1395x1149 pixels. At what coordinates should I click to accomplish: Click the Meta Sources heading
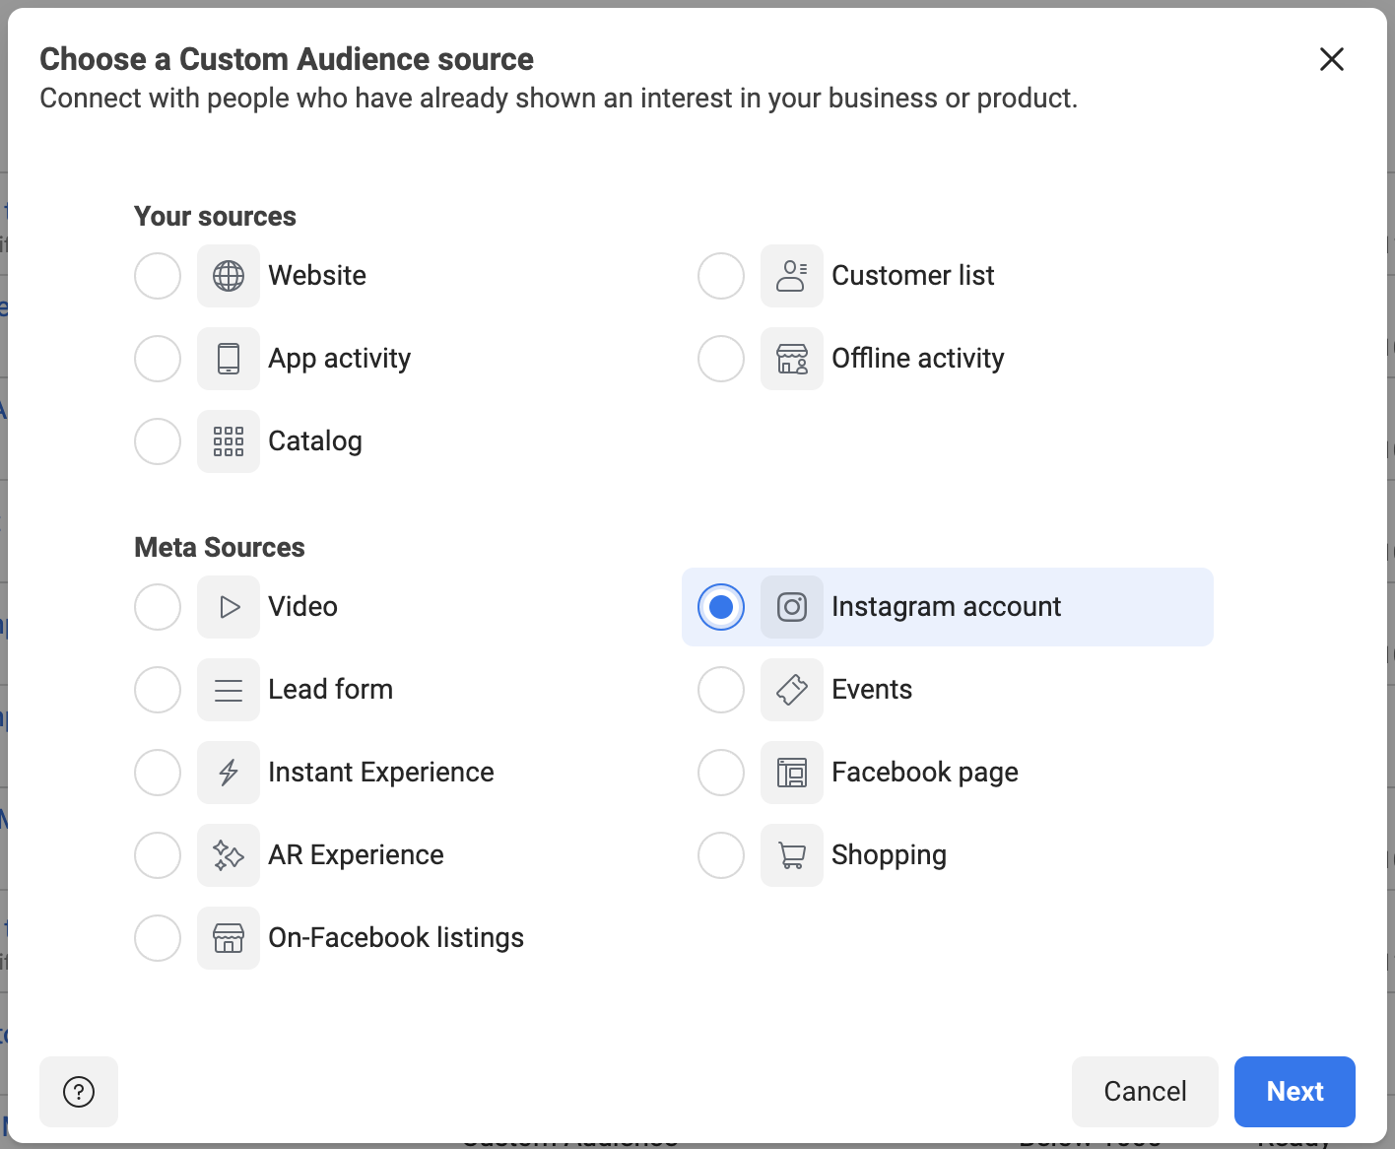pyautogui.click(x=220, y=548)
